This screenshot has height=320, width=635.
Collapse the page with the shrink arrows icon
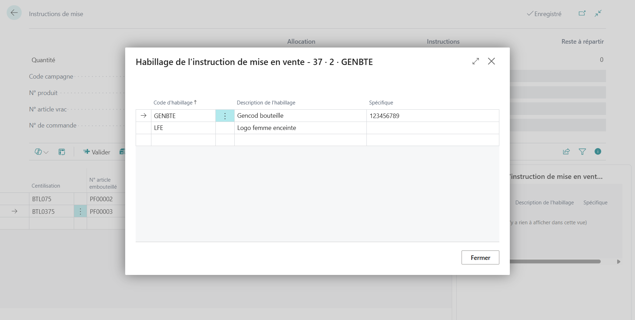[598, 13]
